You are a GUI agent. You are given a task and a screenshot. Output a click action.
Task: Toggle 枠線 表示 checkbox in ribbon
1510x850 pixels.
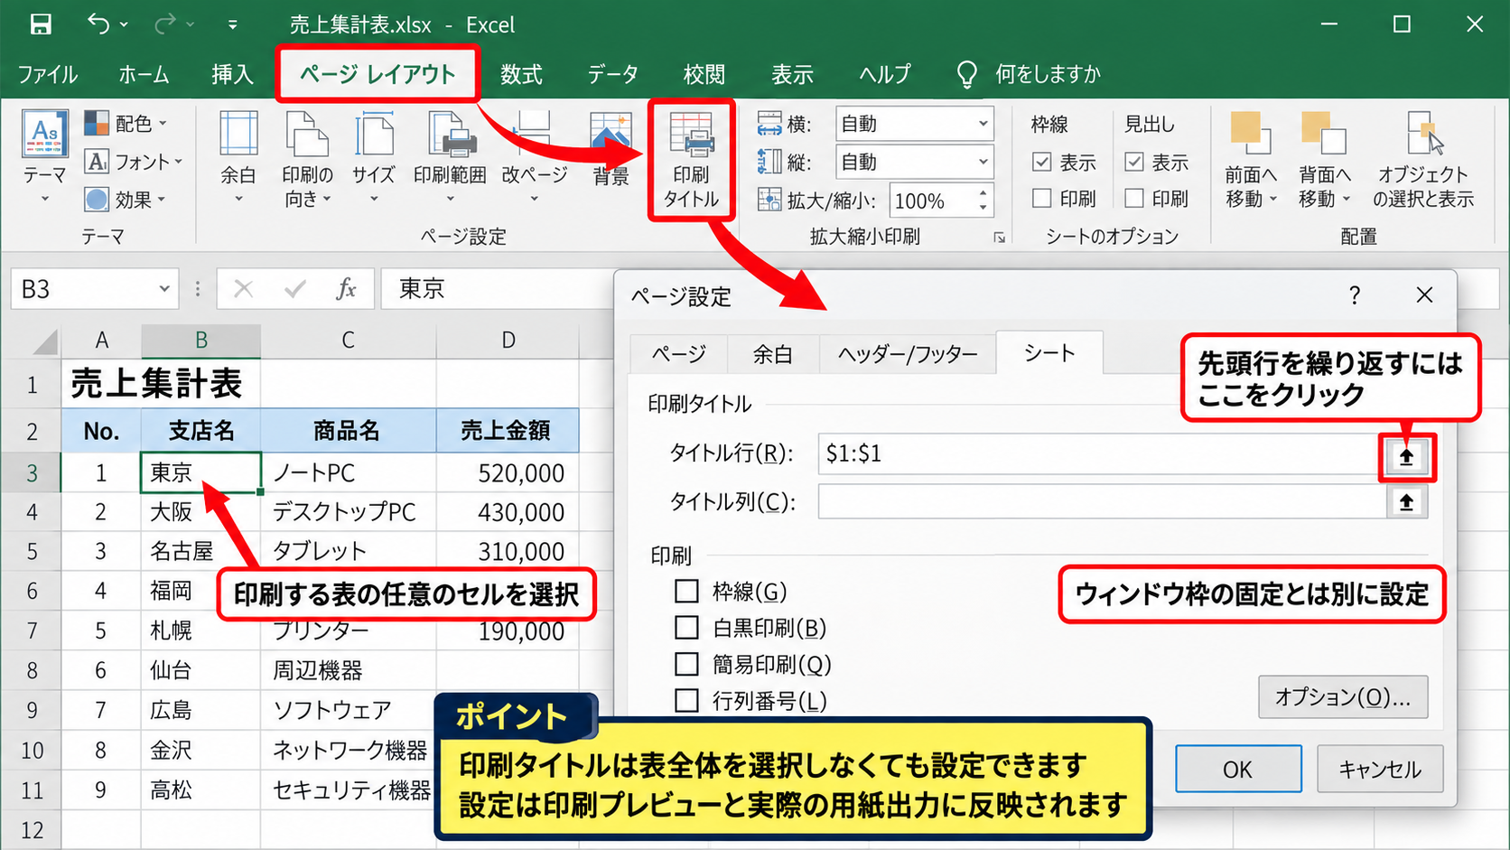pyautogui.click(x=1042, y=162)
